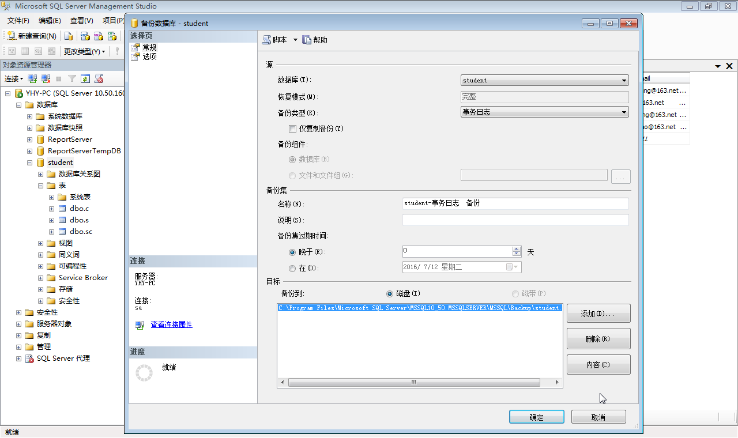Click the 说明 description input field
This screenshot has width=738, height=438.
point(515,220)
